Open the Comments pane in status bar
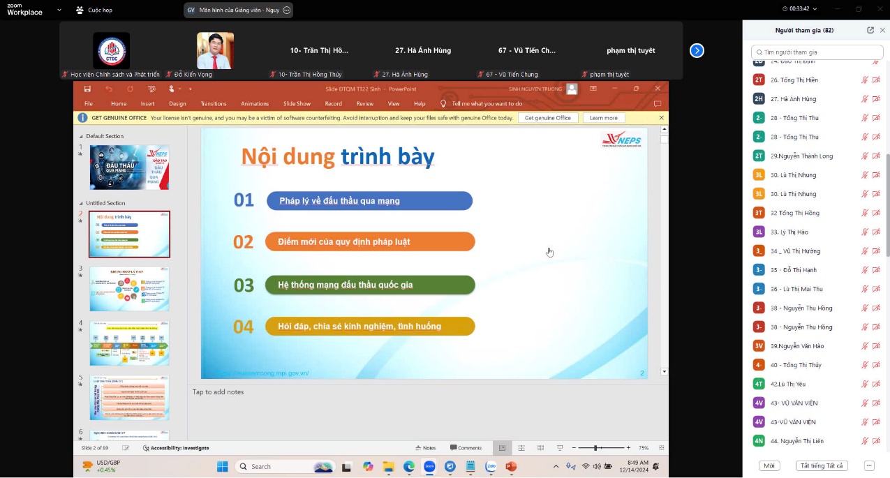This screenshot has width=890, height=478. [x=466, y=448]
